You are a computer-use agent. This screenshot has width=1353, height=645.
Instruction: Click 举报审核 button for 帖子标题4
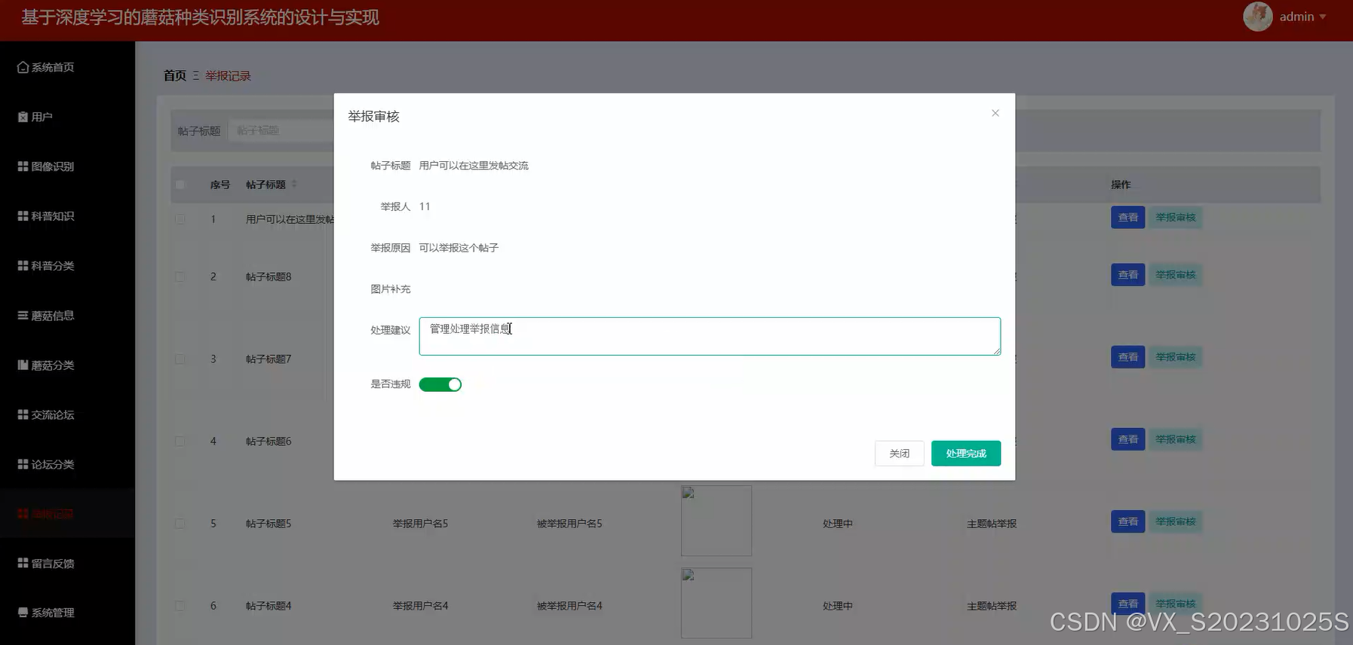coord(1175,604)
